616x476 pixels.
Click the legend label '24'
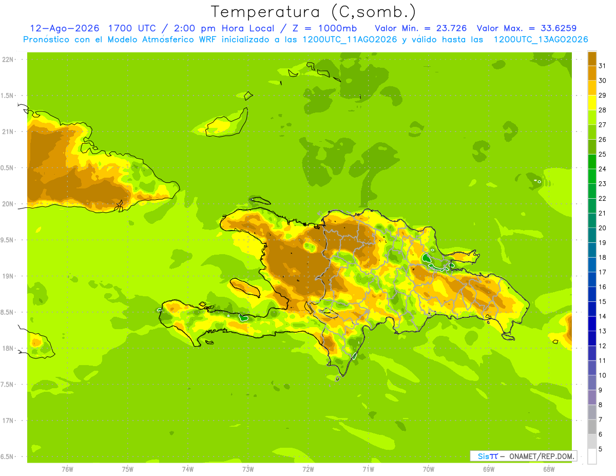tap(603, 168)
